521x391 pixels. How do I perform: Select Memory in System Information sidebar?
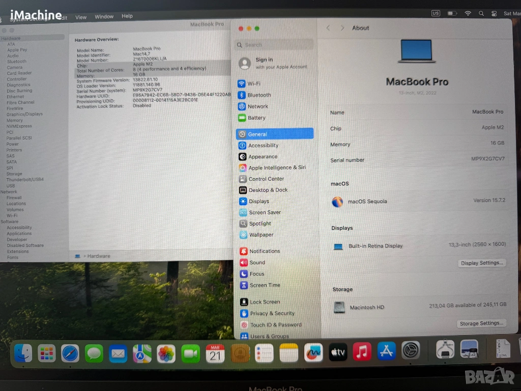pos(15,120)
